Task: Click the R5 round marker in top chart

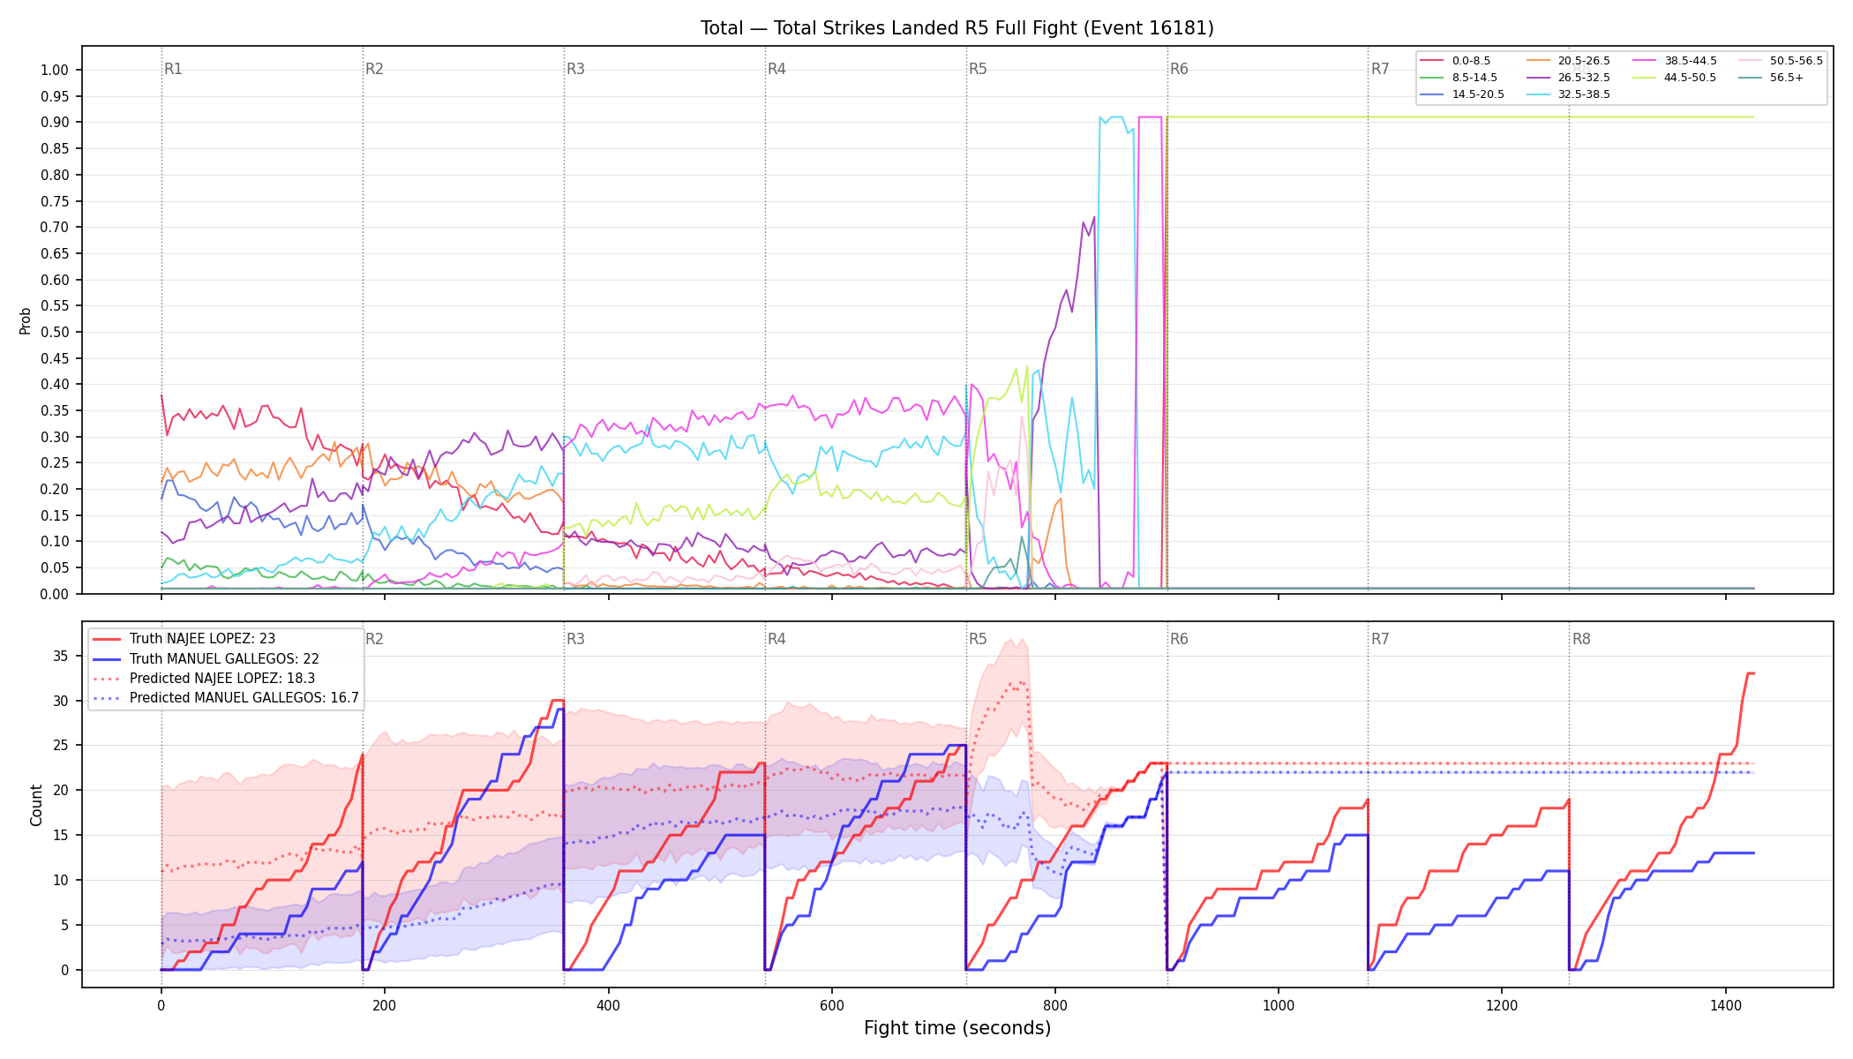Action: click(x=978, y=69)
